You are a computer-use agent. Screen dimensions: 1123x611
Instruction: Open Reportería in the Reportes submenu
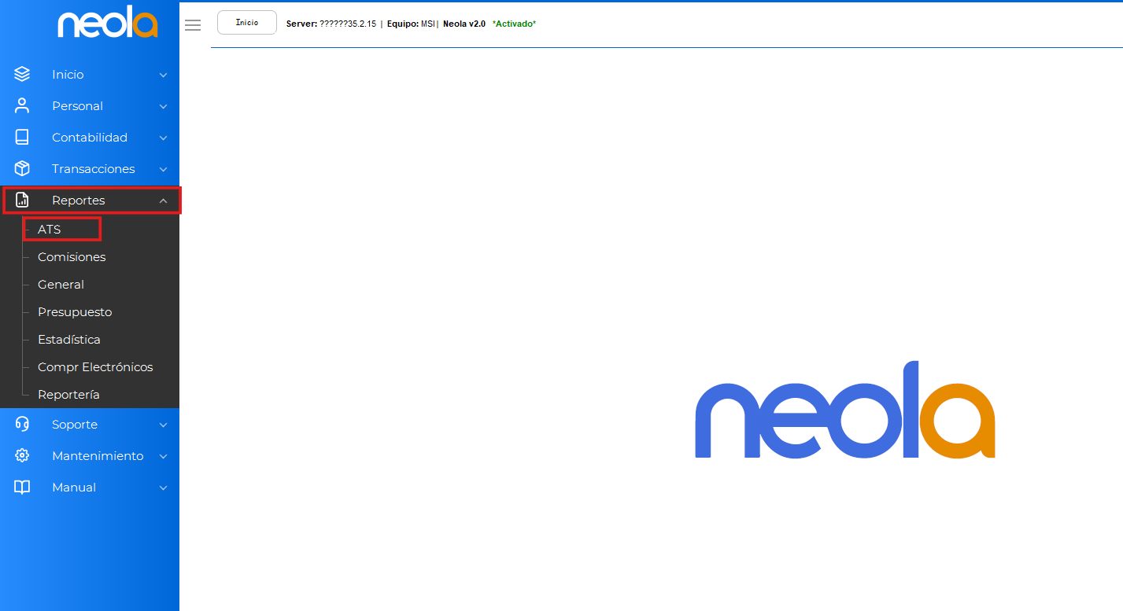coord(68,395)
